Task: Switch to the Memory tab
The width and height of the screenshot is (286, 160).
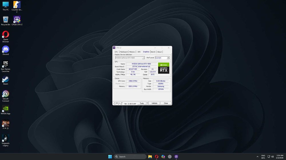Action: 132,52
